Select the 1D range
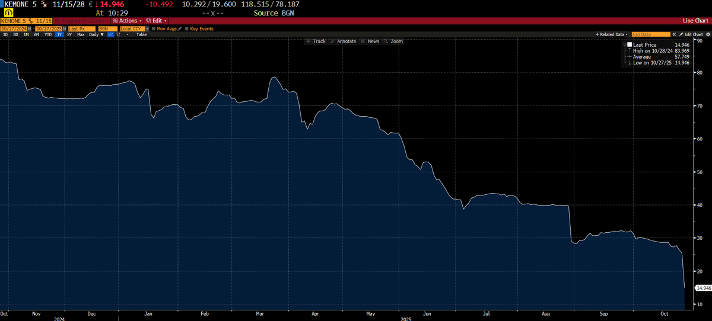The image size is (712, 321). [5, 34]
